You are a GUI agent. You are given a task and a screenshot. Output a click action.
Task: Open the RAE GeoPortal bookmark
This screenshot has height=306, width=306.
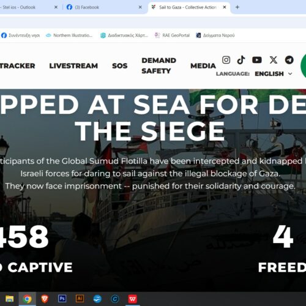tap(172, 35)
